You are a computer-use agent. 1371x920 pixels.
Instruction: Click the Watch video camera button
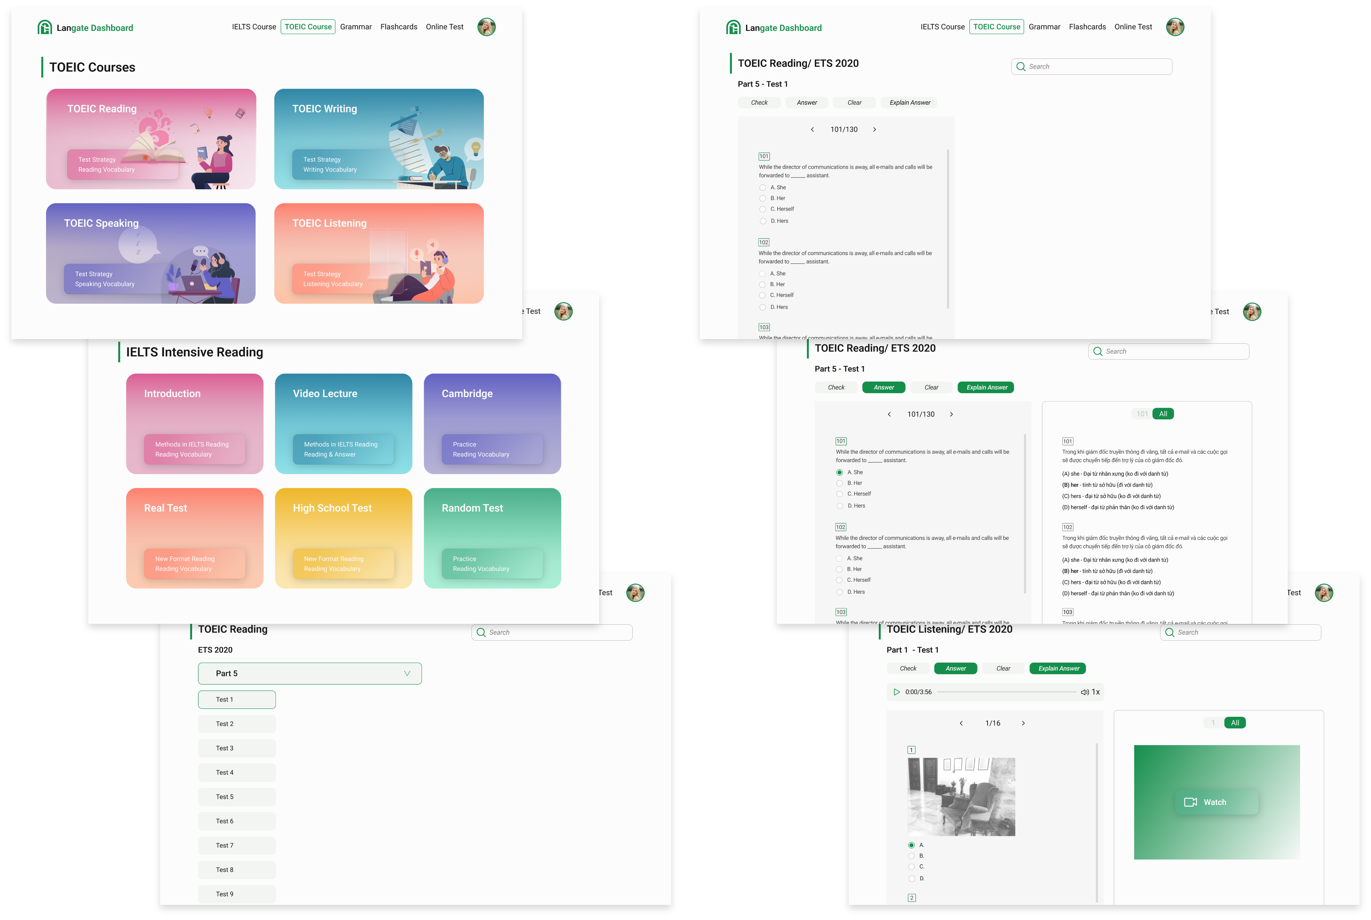pos(1216,802)
